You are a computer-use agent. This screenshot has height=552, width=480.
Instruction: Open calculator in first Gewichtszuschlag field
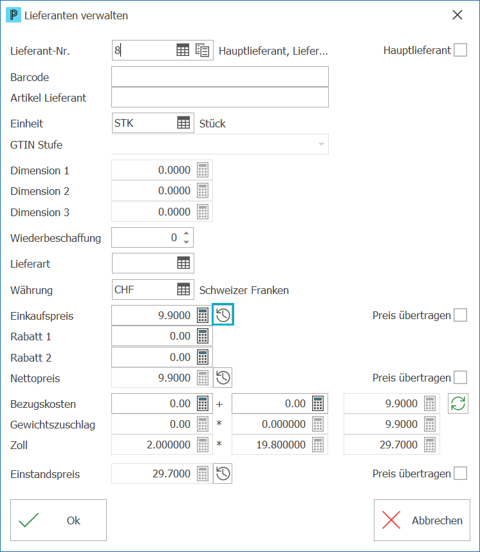click(203, 424)
